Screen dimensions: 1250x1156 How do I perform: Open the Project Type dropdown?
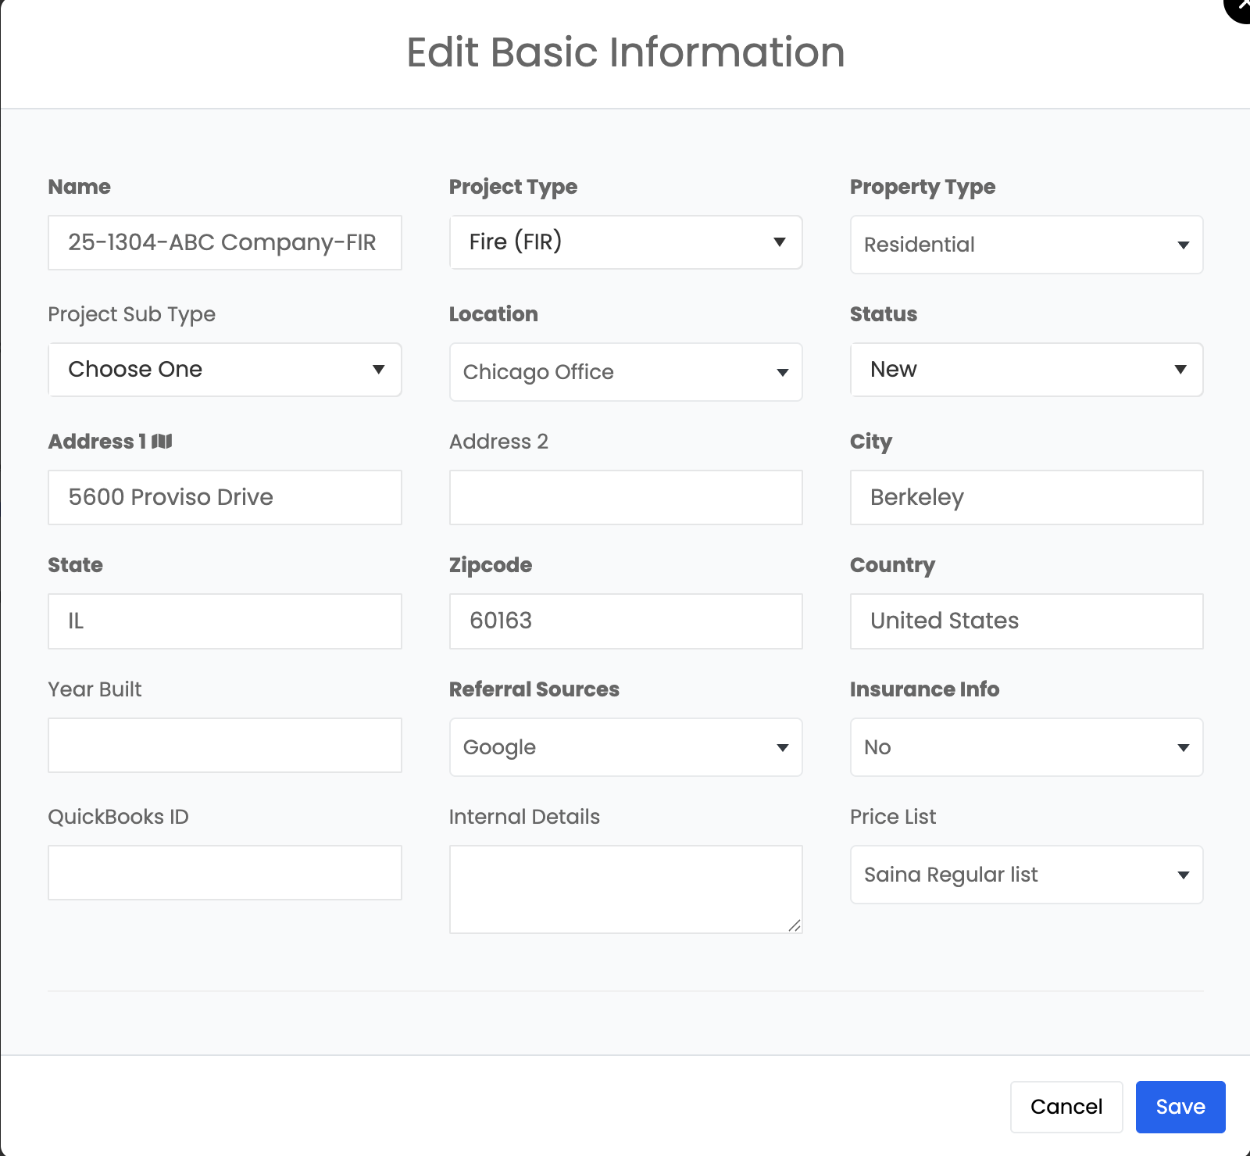pyautogui.click(x=625, y=242)
